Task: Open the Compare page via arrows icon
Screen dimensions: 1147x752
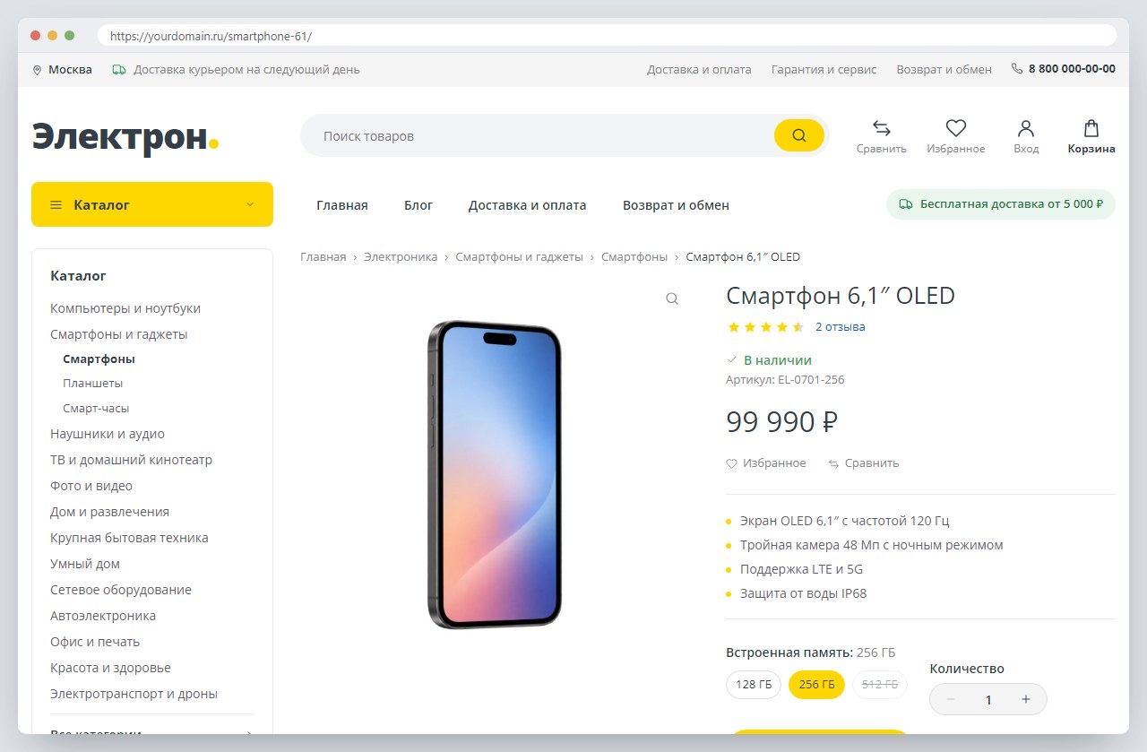Action: pyautogui.click(x=882, y=128)
